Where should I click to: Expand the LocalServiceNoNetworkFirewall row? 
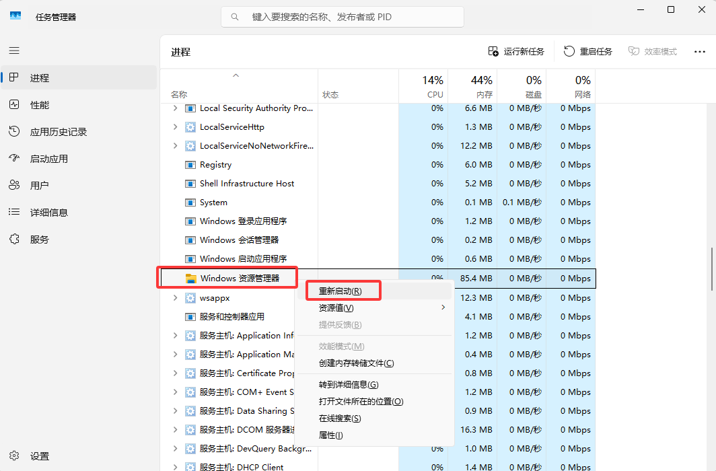[x=176, y=145]
